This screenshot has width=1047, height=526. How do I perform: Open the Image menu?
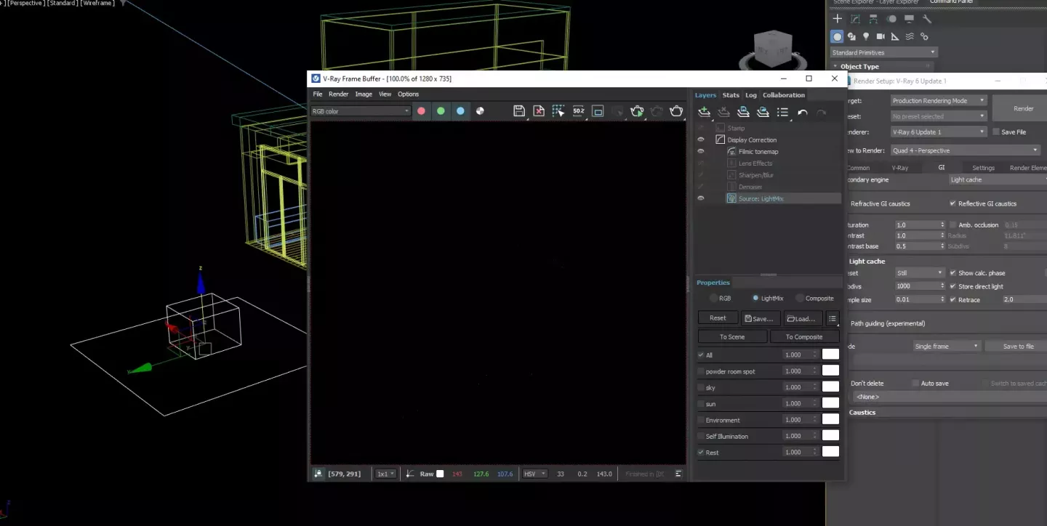click(x=364, y=94)
